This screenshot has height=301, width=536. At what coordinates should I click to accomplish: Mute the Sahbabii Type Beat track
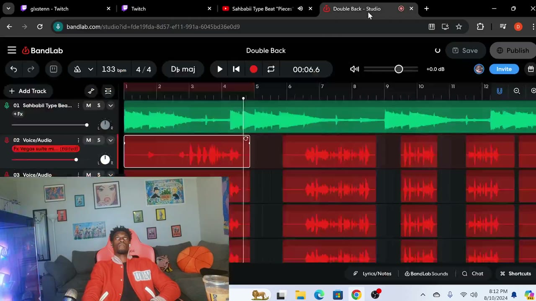(x=88, y=105)
